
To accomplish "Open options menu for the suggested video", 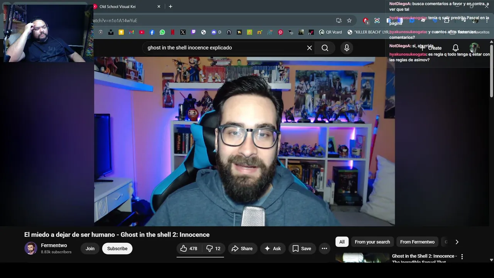I will pos(462,257).
